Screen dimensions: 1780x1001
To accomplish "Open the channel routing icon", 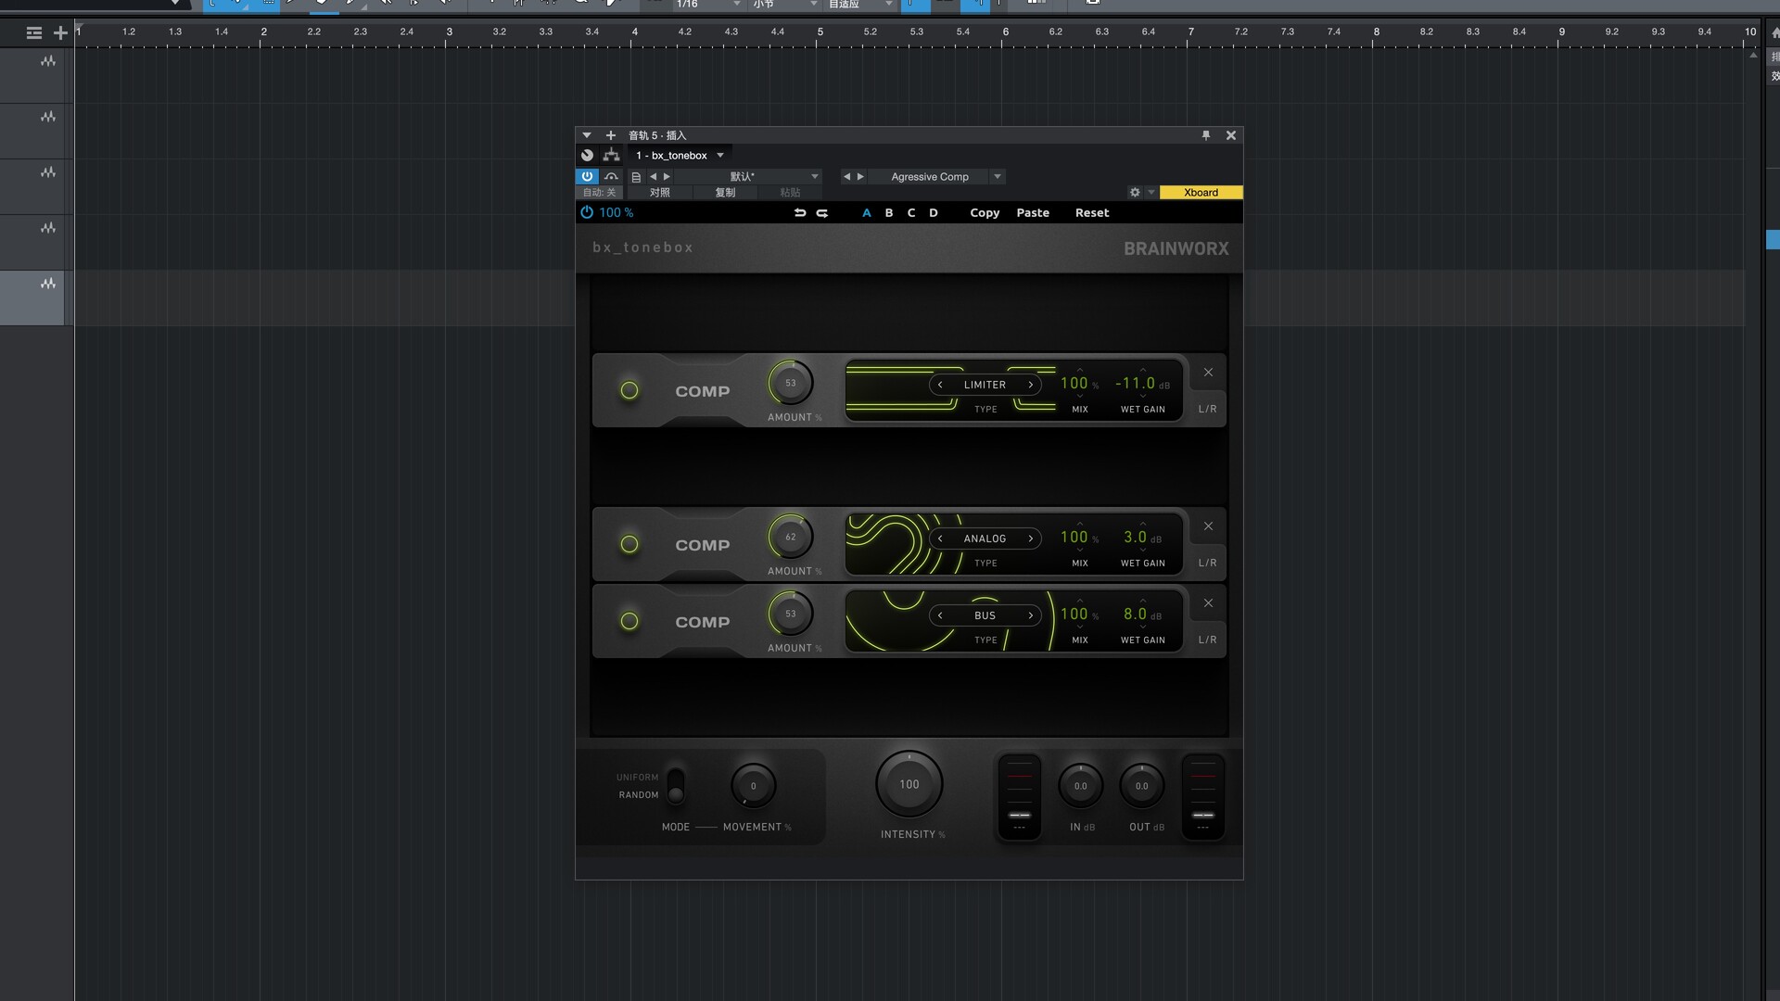I will pyautogui.click(x=611, y=156).
